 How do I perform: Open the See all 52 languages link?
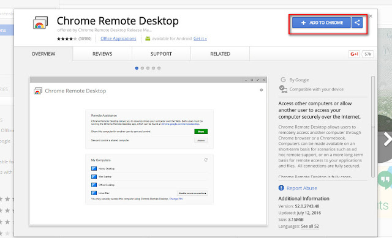tap(310, 226)
